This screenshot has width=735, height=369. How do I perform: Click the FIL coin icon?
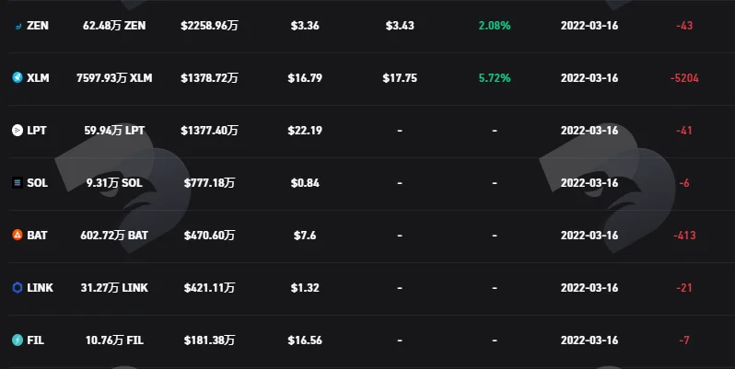click(17, 340)
